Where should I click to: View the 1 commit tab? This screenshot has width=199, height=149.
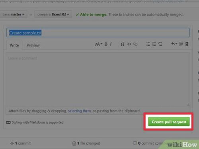[x=20, y=143]
